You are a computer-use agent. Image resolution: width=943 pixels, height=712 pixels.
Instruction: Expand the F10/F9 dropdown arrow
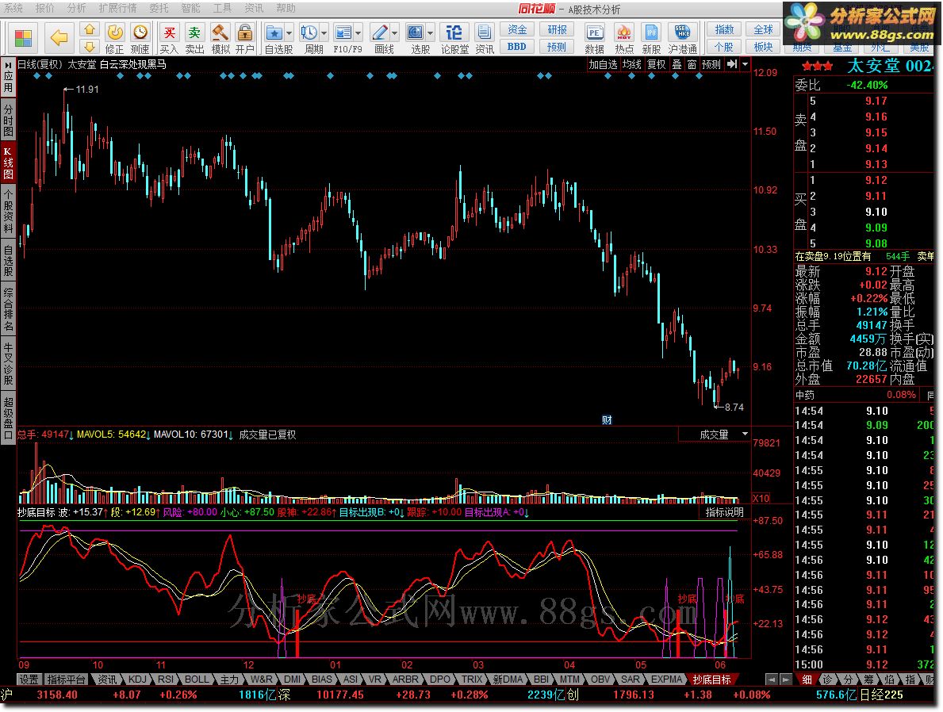(x=358, y=33)
